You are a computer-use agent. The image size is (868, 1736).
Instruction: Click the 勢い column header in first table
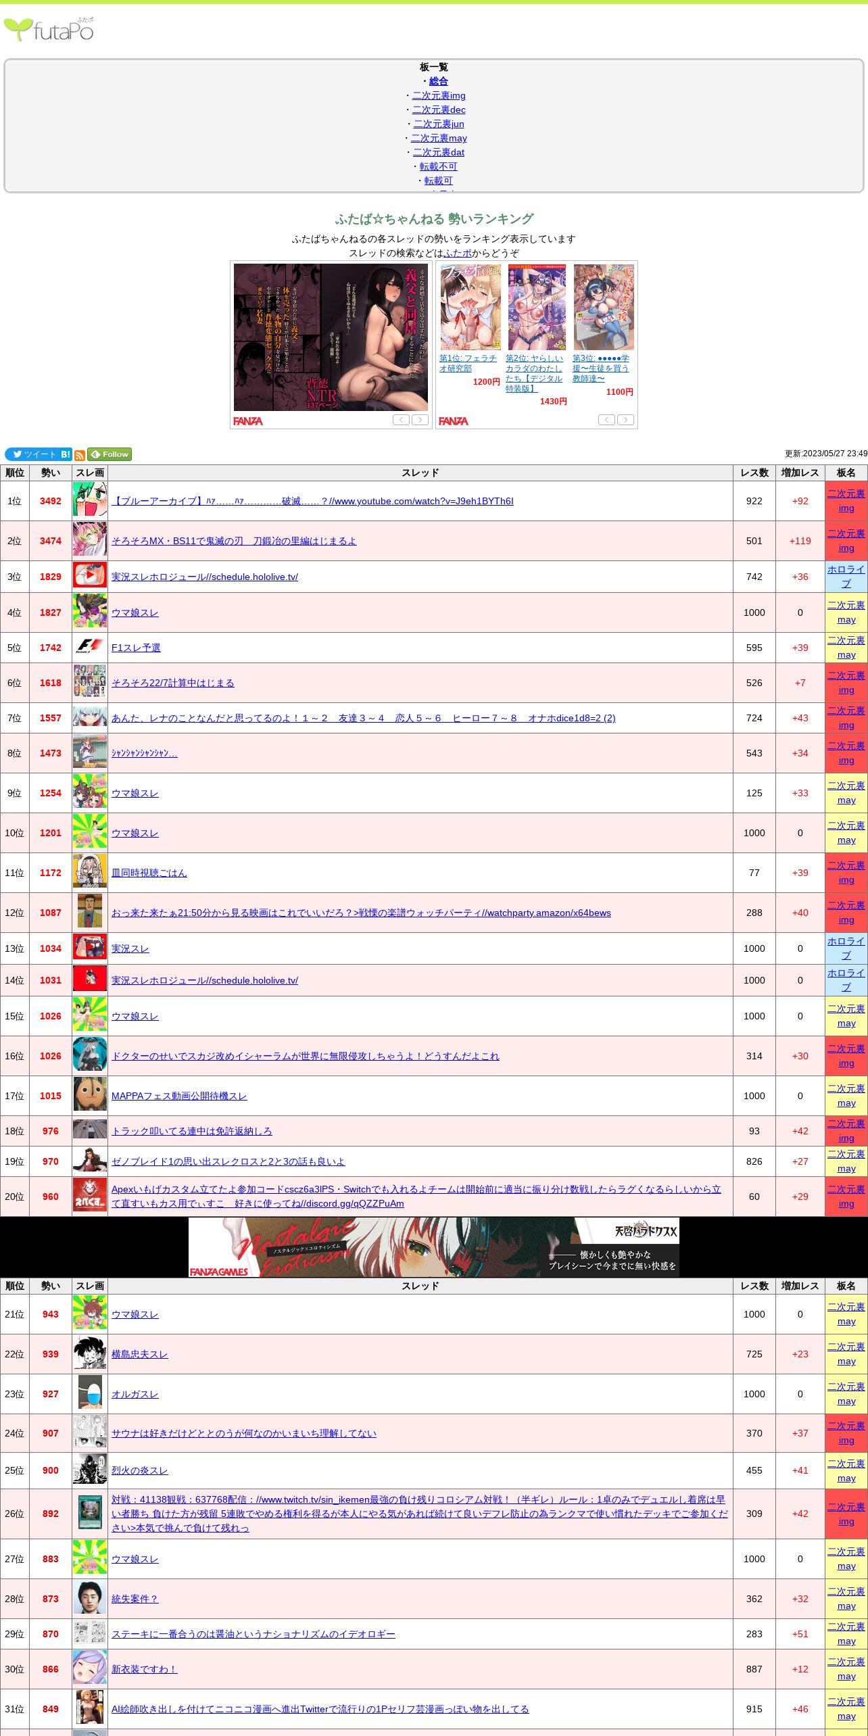point(51,473)
